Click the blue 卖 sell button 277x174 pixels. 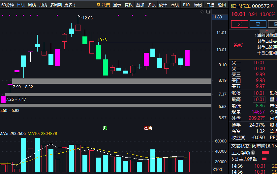pos(258,24)
